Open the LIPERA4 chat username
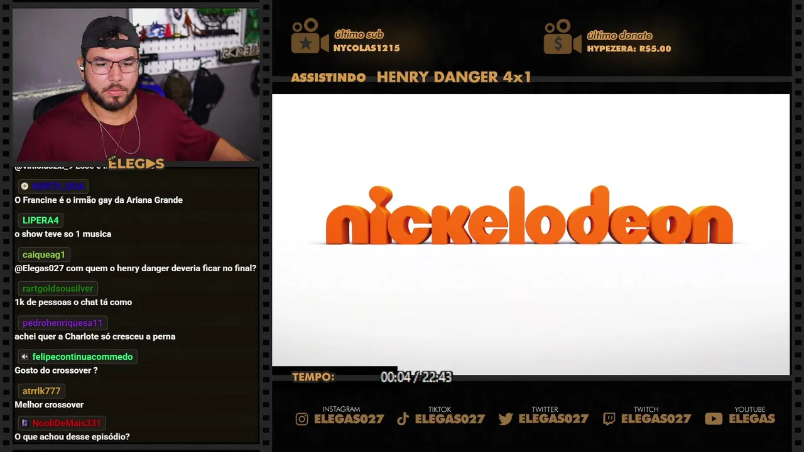 (x=41, y=220)
